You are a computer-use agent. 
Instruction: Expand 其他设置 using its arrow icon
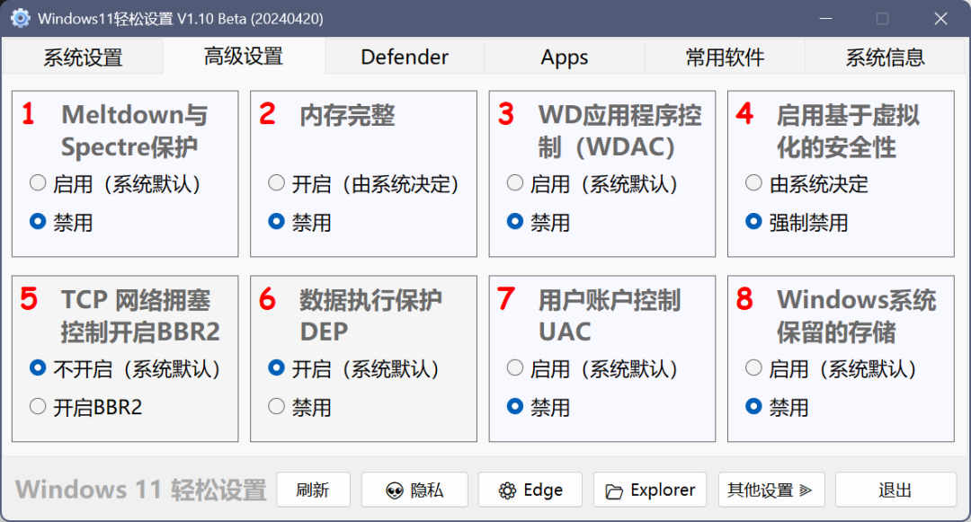(x=806, y=491)
